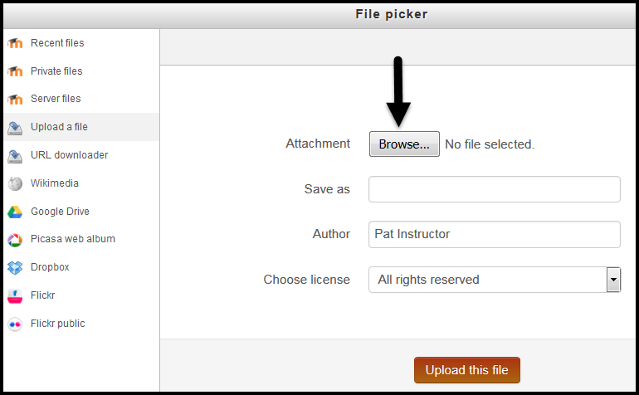Click the Server files Moodle icon
Viewport: 639px width, 395px height.
point(15,99)
